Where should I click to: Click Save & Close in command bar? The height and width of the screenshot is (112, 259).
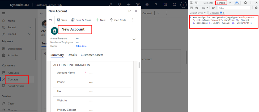click(x=81, y=20)
